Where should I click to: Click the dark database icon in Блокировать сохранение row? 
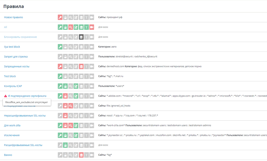point(81,37)
